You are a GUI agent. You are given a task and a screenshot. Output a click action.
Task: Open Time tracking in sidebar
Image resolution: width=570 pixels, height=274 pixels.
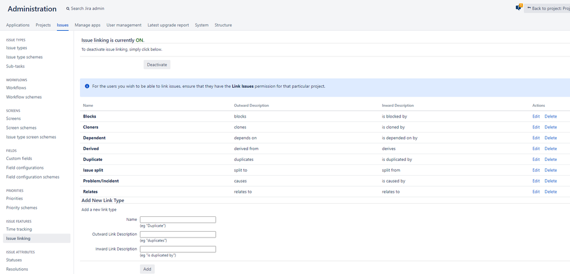point(19,229)
